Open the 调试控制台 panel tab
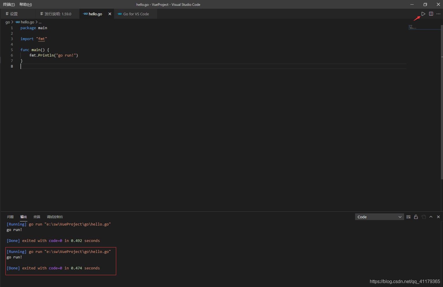 pos(55,217)
